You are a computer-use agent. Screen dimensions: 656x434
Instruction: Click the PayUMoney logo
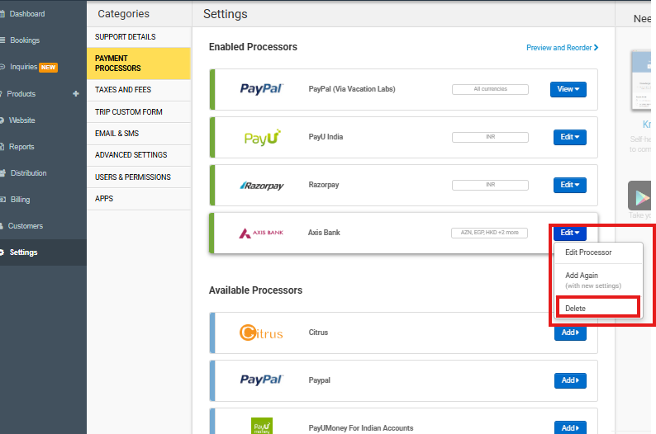[262, 426]
